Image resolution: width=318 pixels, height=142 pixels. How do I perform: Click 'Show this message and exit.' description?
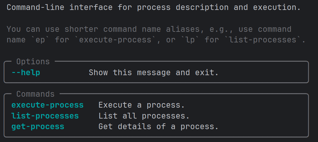tap(154, 73)
